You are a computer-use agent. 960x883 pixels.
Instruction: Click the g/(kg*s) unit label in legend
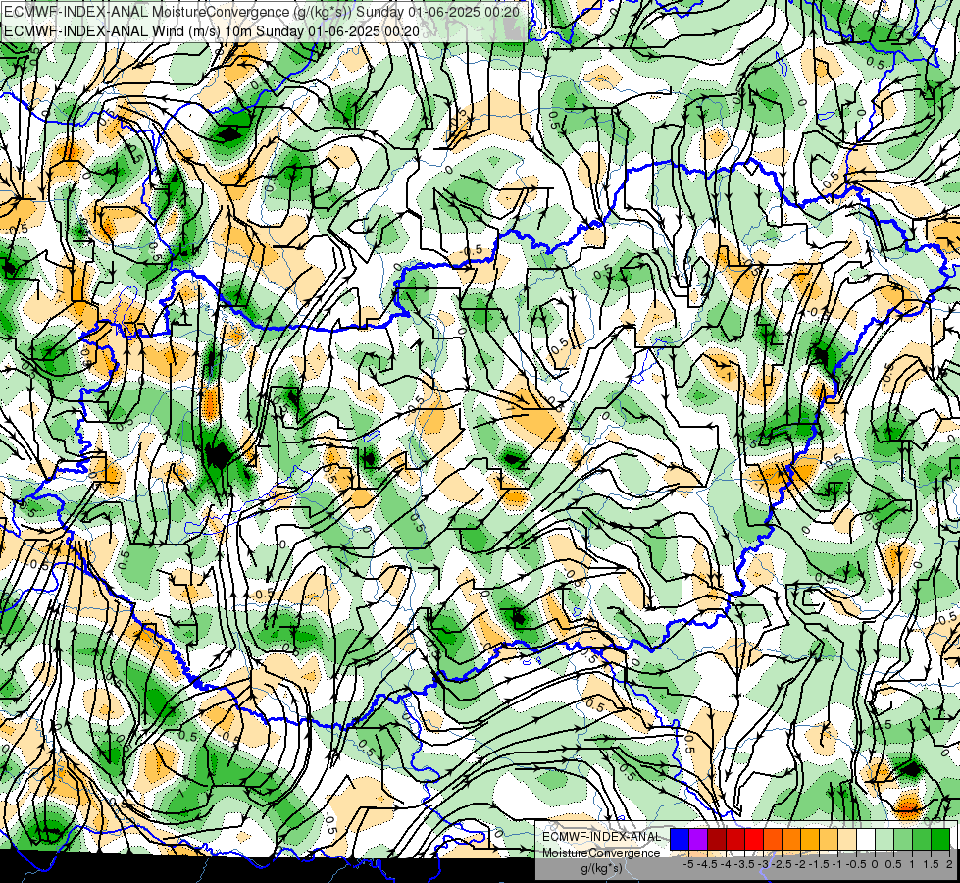601,868
